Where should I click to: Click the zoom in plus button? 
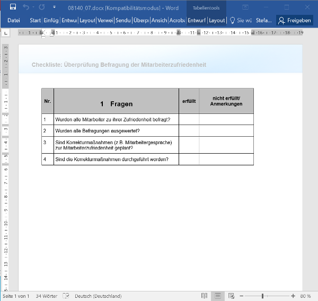click(x=293, y=296)
